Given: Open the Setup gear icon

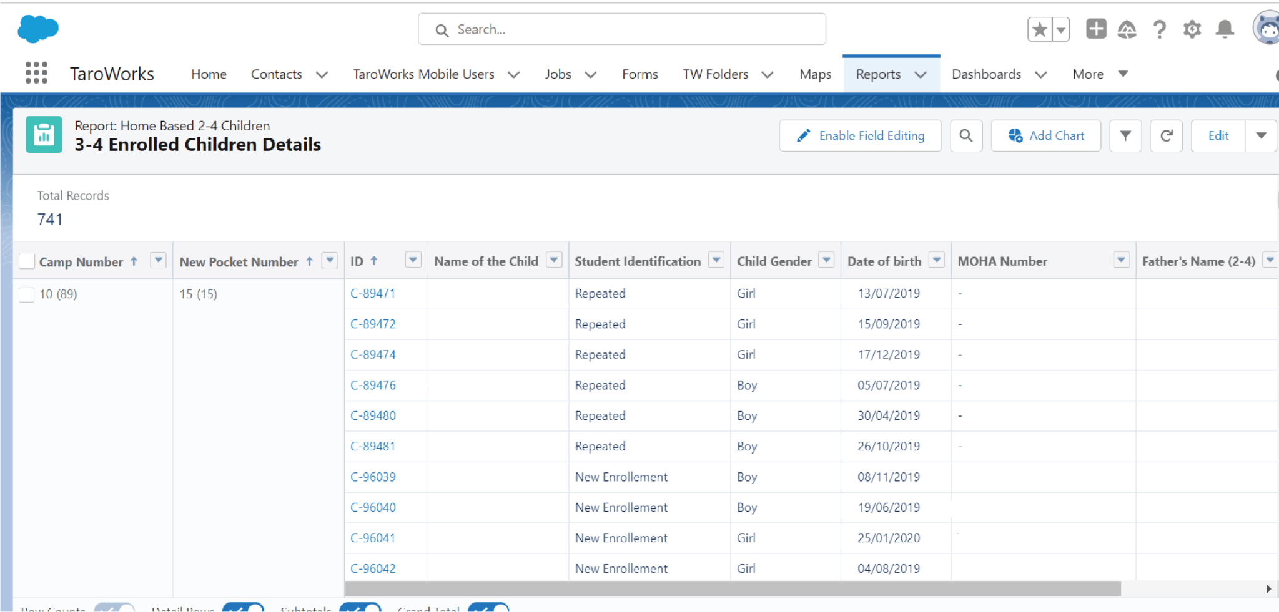Looking at the screenshot, I should [x=1192, y=29].
